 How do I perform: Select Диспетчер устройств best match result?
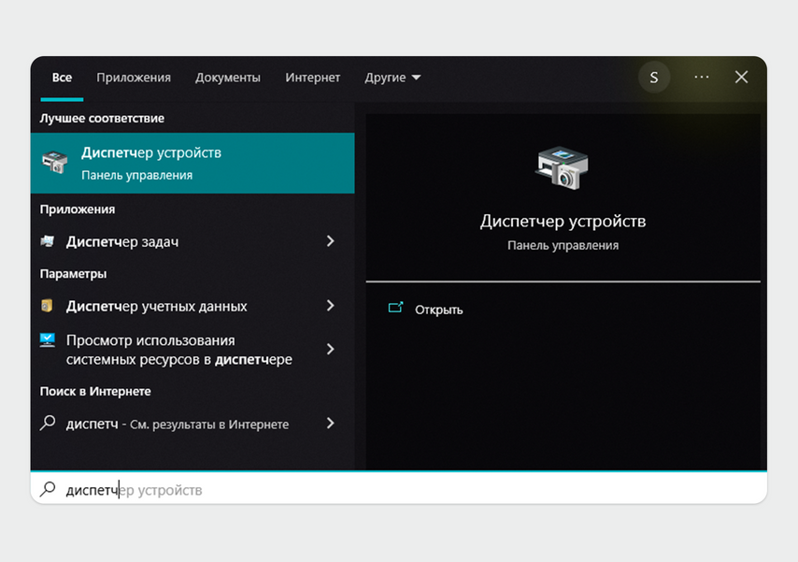(x=192, y=163)
